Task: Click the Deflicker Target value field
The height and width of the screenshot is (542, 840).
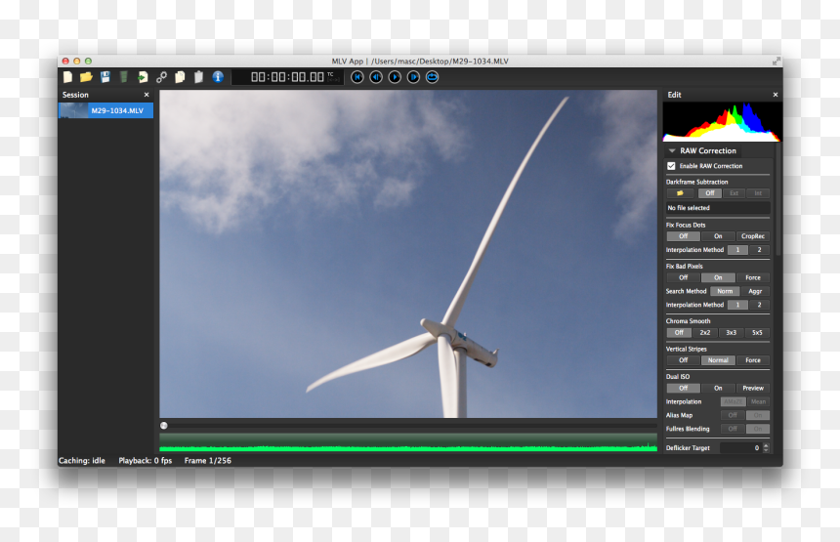Action: 741,447
